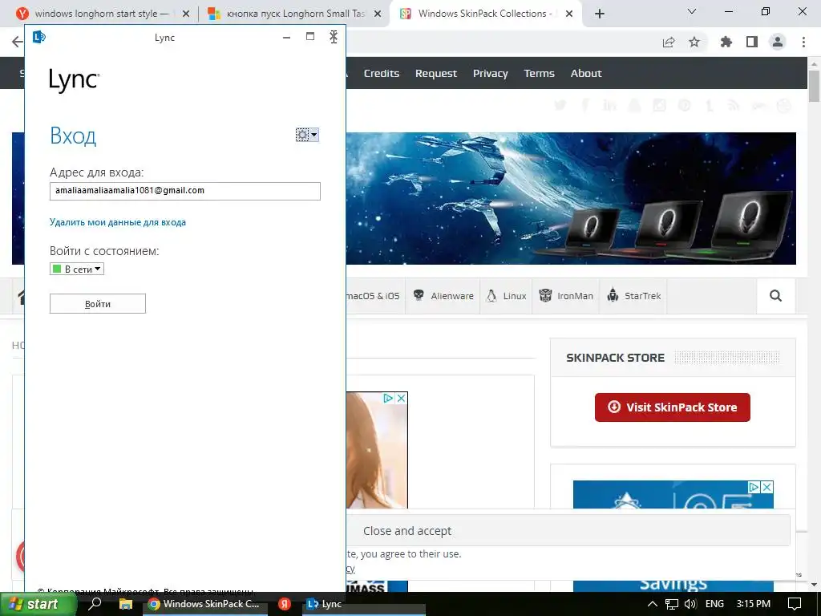The height and width of the screenshot is (616, 821).
Task: Close the windows longhorn start style tab
Action: point(186,14)
